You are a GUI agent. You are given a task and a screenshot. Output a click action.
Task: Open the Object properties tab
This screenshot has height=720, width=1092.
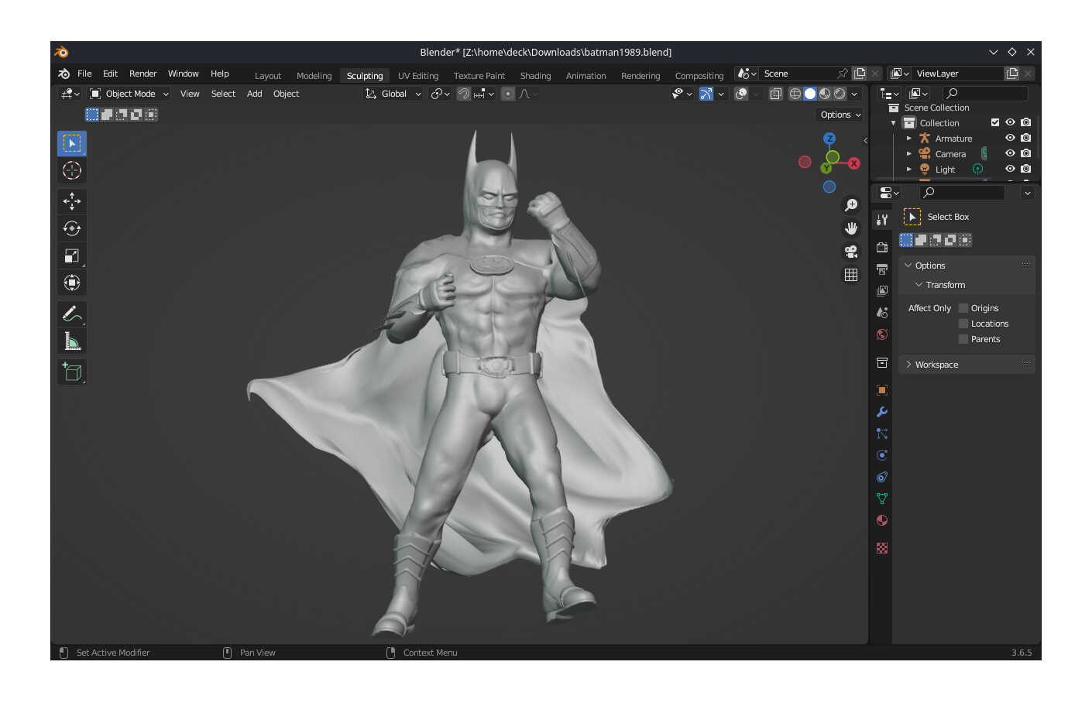[881, 390]
